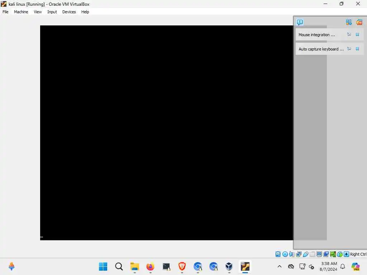Open the Machine menu
Image resolution: width=367 pixels, height=275 pixels.
21,12
